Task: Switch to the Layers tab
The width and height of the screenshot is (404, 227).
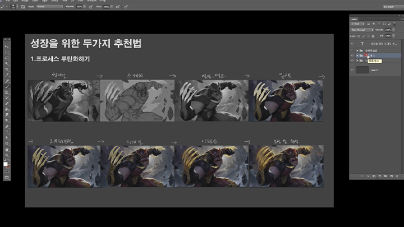Action: [353, 19]
